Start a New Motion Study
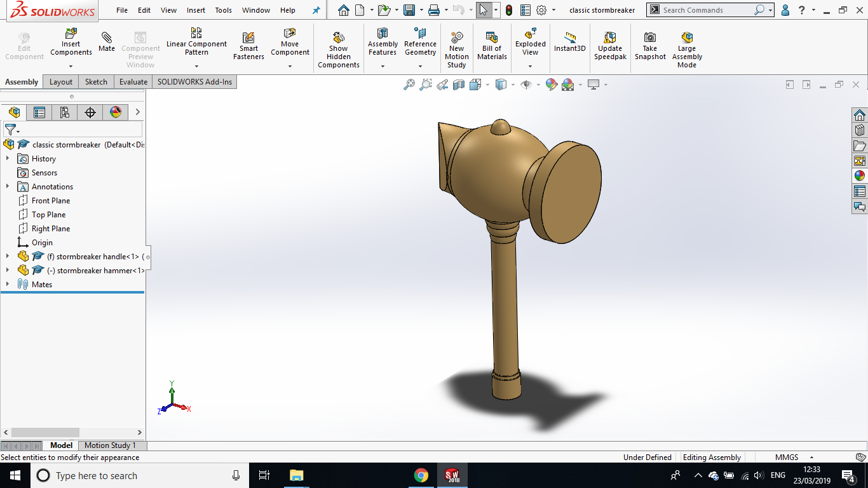868x488 pixels. click(x=456, y=50)
